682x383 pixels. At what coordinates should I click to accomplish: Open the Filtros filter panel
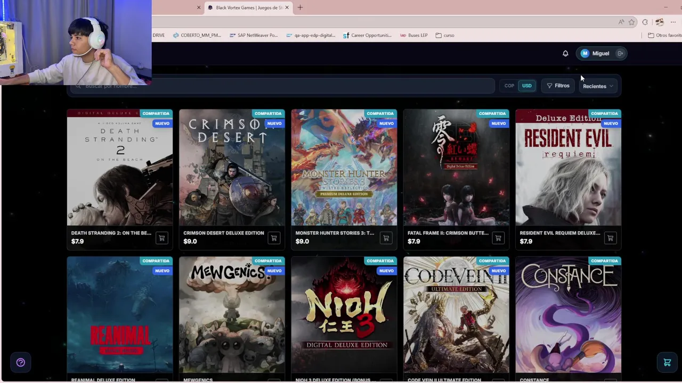pyautogui.click(x=558, y=86)
